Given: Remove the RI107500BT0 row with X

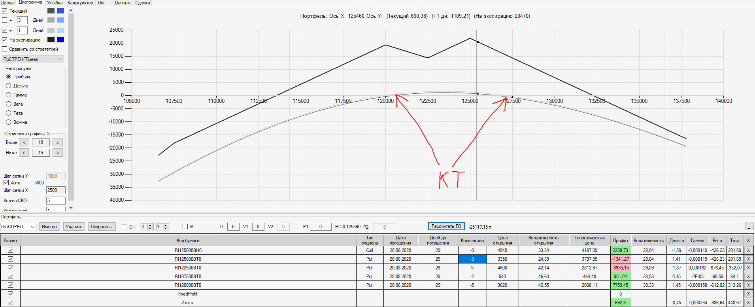Looking at the screenshot, I should coord(748,276).
